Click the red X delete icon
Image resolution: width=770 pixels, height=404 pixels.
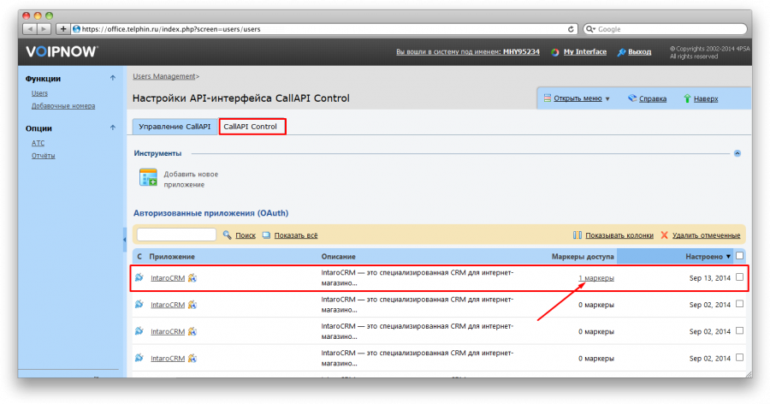665,235
